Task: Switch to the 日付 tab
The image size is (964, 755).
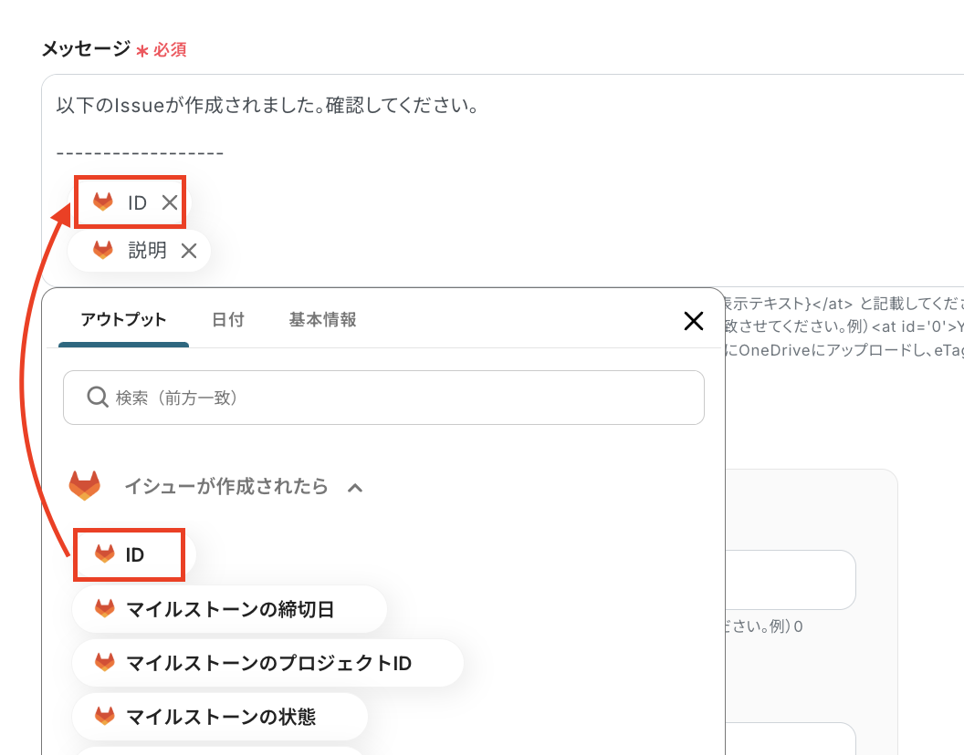Action: [227, 320]
